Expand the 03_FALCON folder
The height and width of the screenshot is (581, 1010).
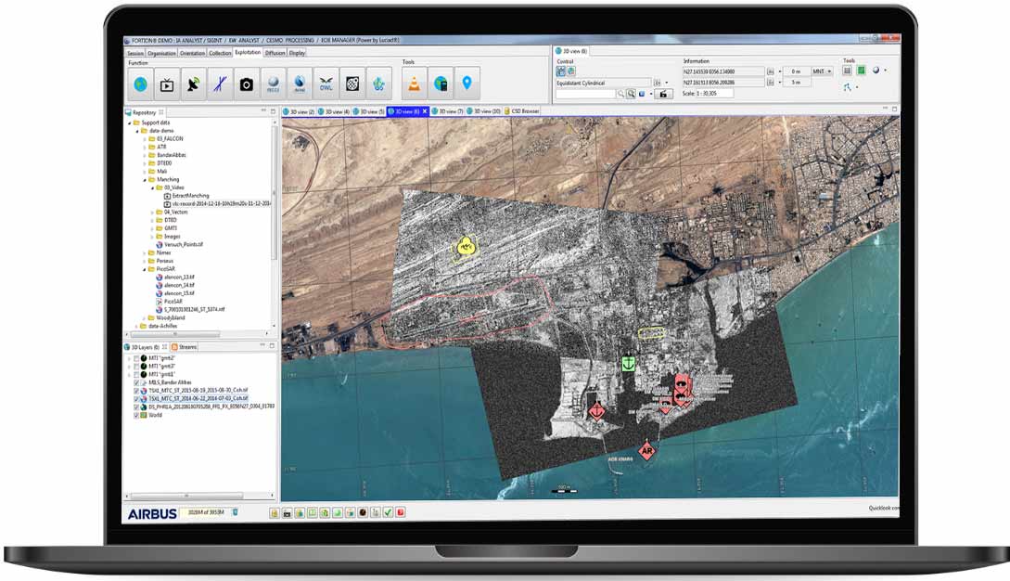(x=145, y=138)
